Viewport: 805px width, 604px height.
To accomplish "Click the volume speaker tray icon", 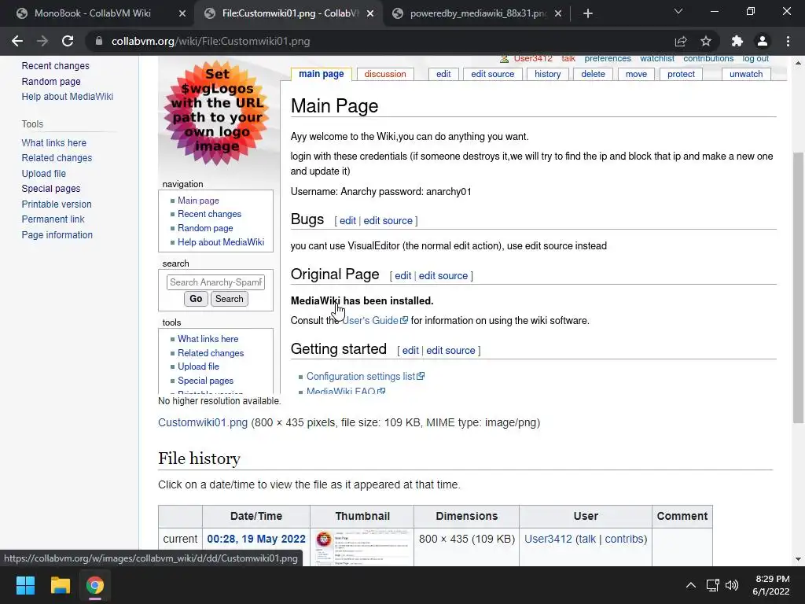I will 732,585.
